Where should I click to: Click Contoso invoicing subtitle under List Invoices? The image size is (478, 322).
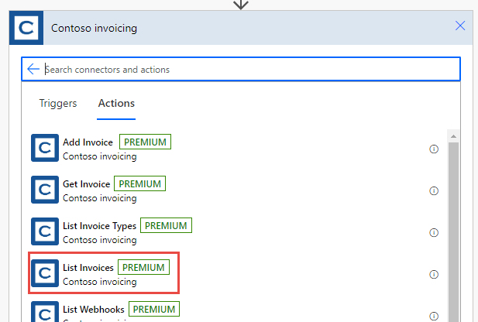point(100,282)
